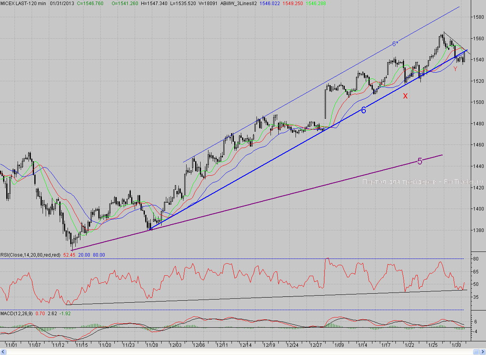The width and height of the screenshot is (486, 355).
Task: Select the purple trendline label 5
Action: click(x=420, y=161)
